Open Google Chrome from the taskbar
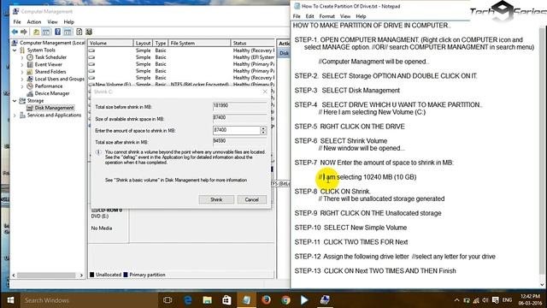547x308 pixels. pos(285,300)
